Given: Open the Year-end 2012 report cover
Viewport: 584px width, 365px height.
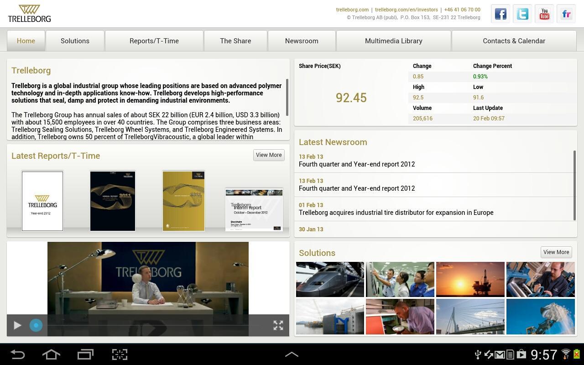Looking at the screenshot, I should coord(42,201).
